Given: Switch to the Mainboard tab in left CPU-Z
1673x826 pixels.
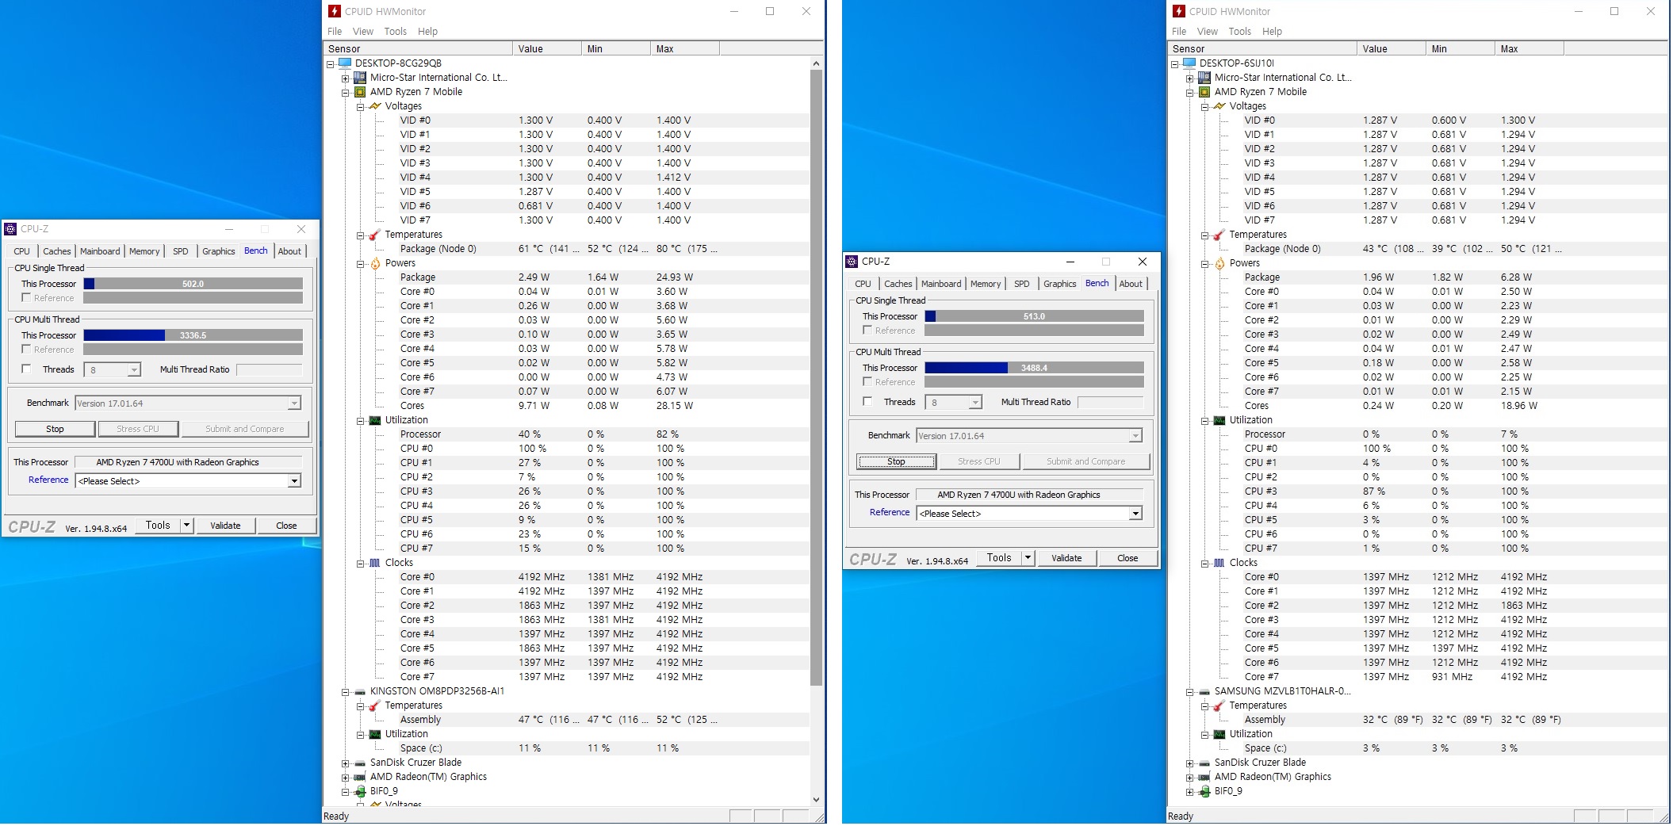Looking at the screenshot, I should point(100,251).
